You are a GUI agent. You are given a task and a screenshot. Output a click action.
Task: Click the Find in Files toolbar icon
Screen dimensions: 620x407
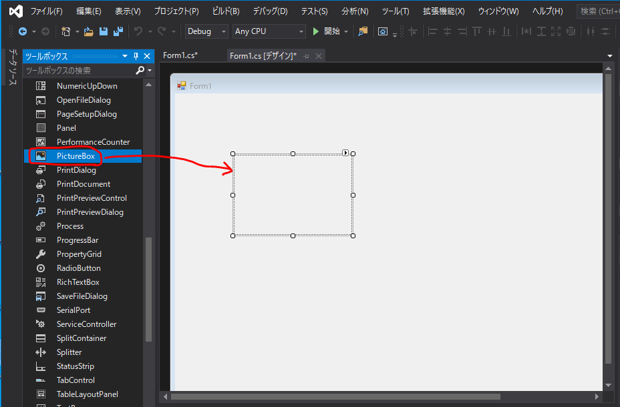(364, 31)
